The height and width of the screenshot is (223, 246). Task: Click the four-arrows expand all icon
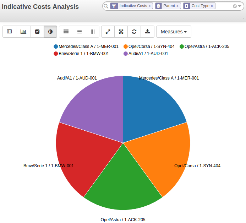pos(121,32)
